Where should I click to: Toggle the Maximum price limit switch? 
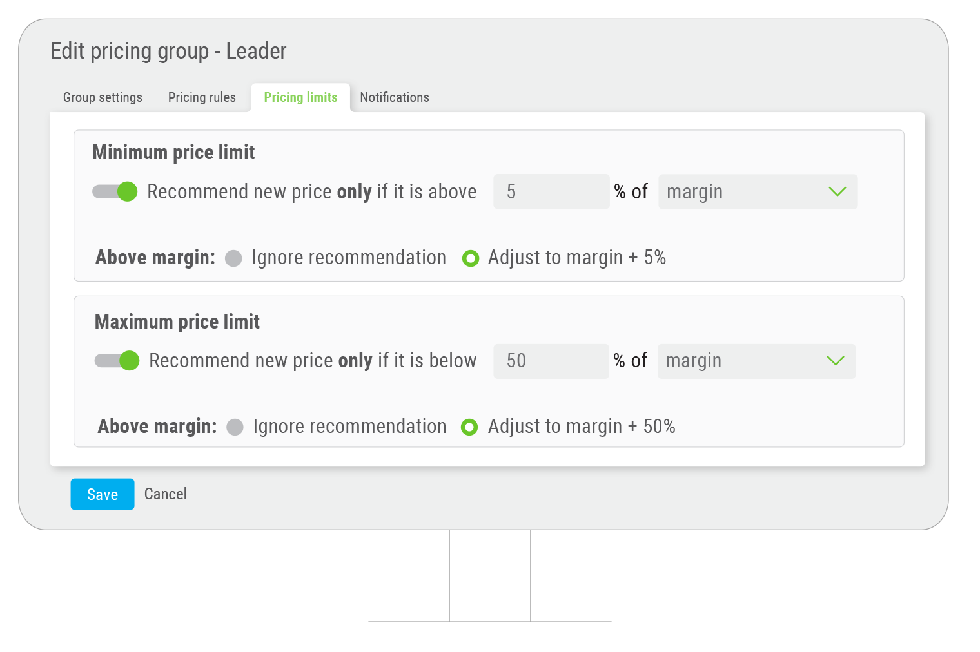point(117,360)
